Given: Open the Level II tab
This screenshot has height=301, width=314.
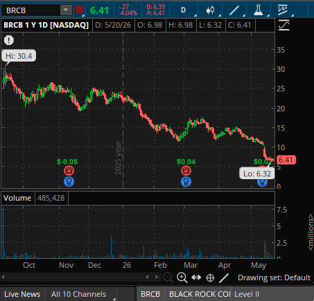Looking at the screenshot, I should point(247,294).
